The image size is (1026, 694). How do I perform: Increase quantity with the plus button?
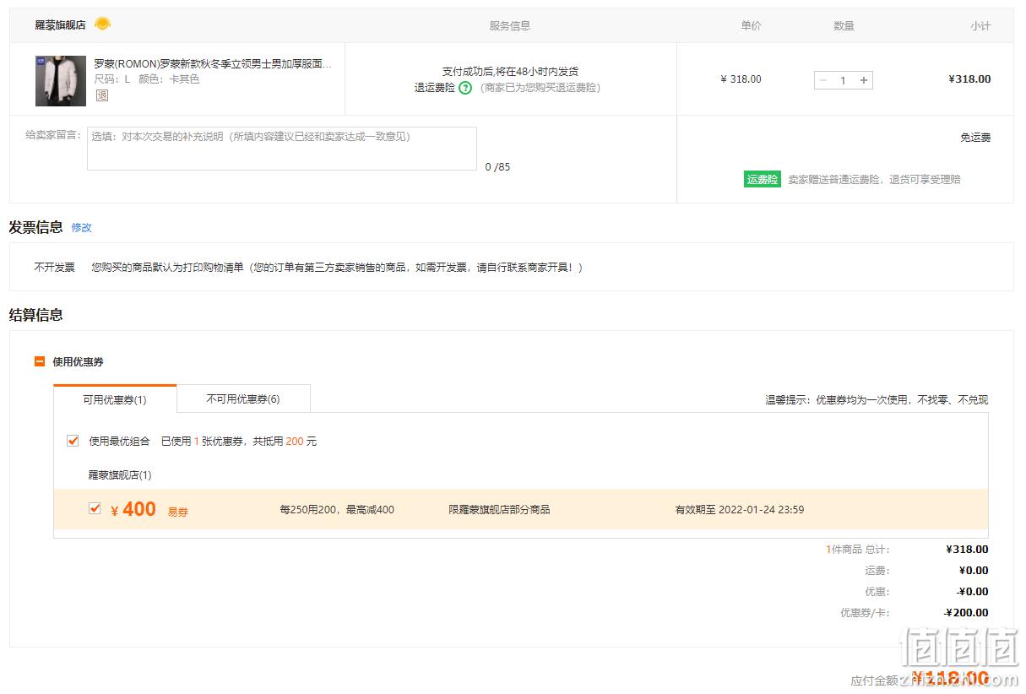tap(864, 80)
